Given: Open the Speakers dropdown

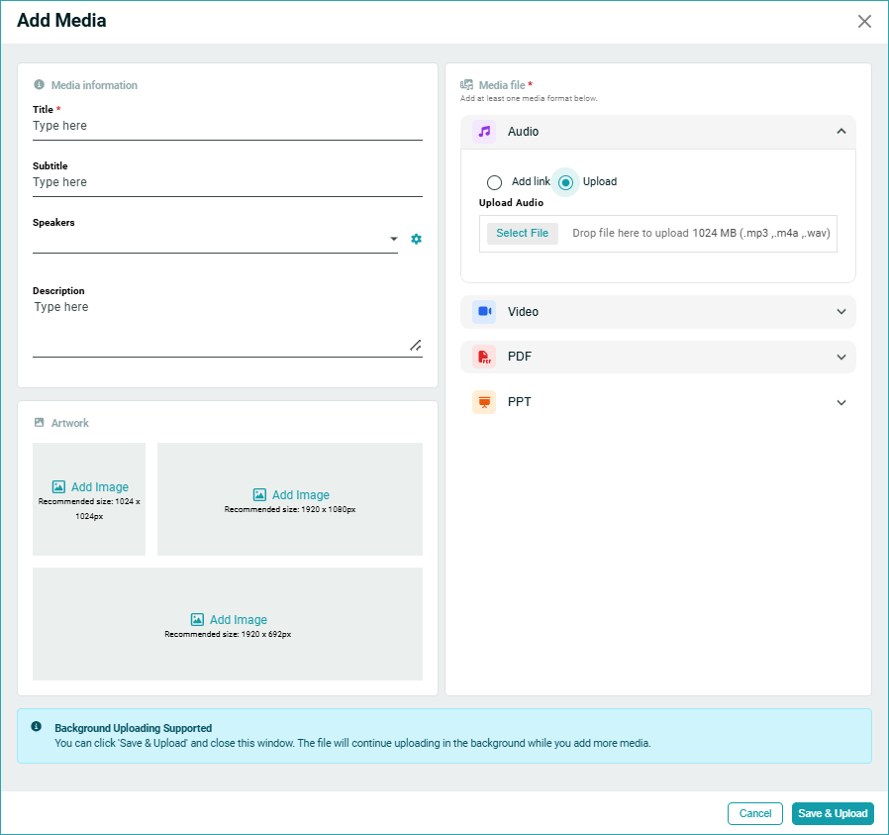Looking at the screenshot, I should [393, 239].
